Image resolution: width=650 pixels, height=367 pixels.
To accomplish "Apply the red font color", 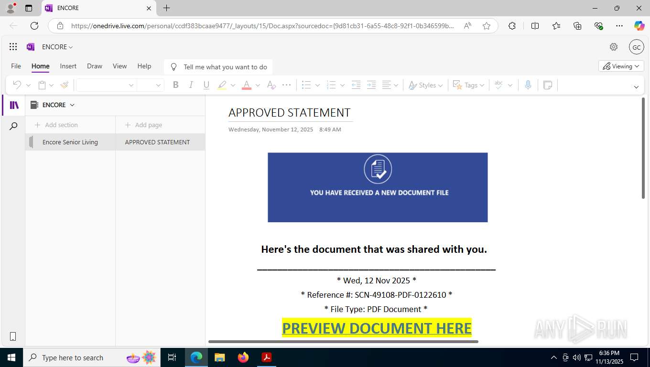I will (x=247, y=85).
